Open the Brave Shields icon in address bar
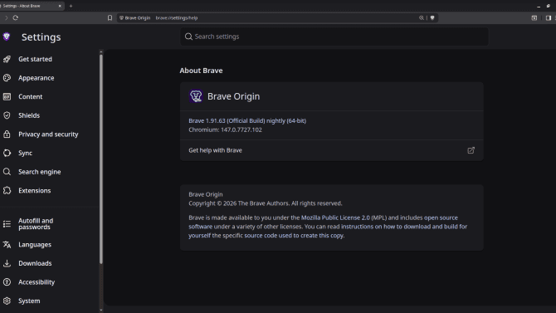Image resolution: width=556 pixels, height=313 pixels. [x=432, y=17]
